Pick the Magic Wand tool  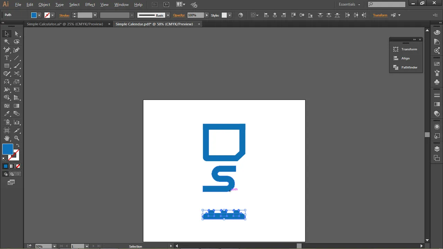(x=7, y=41)
